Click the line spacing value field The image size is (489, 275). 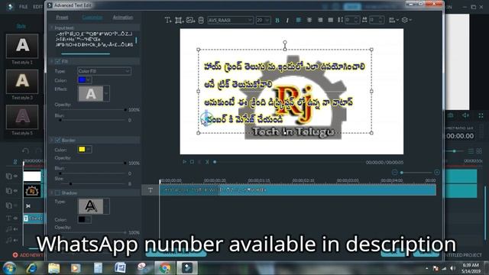point(351,20)
